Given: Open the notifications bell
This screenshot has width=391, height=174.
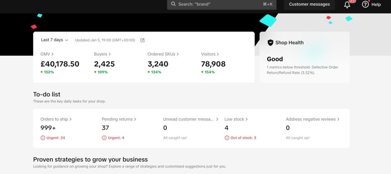Looking at the screenshot, I should click(x=347, y=5).
